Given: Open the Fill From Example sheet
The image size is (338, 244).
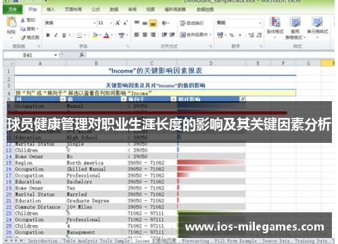Looking at the screenshot, I should [x=236, y=241].
